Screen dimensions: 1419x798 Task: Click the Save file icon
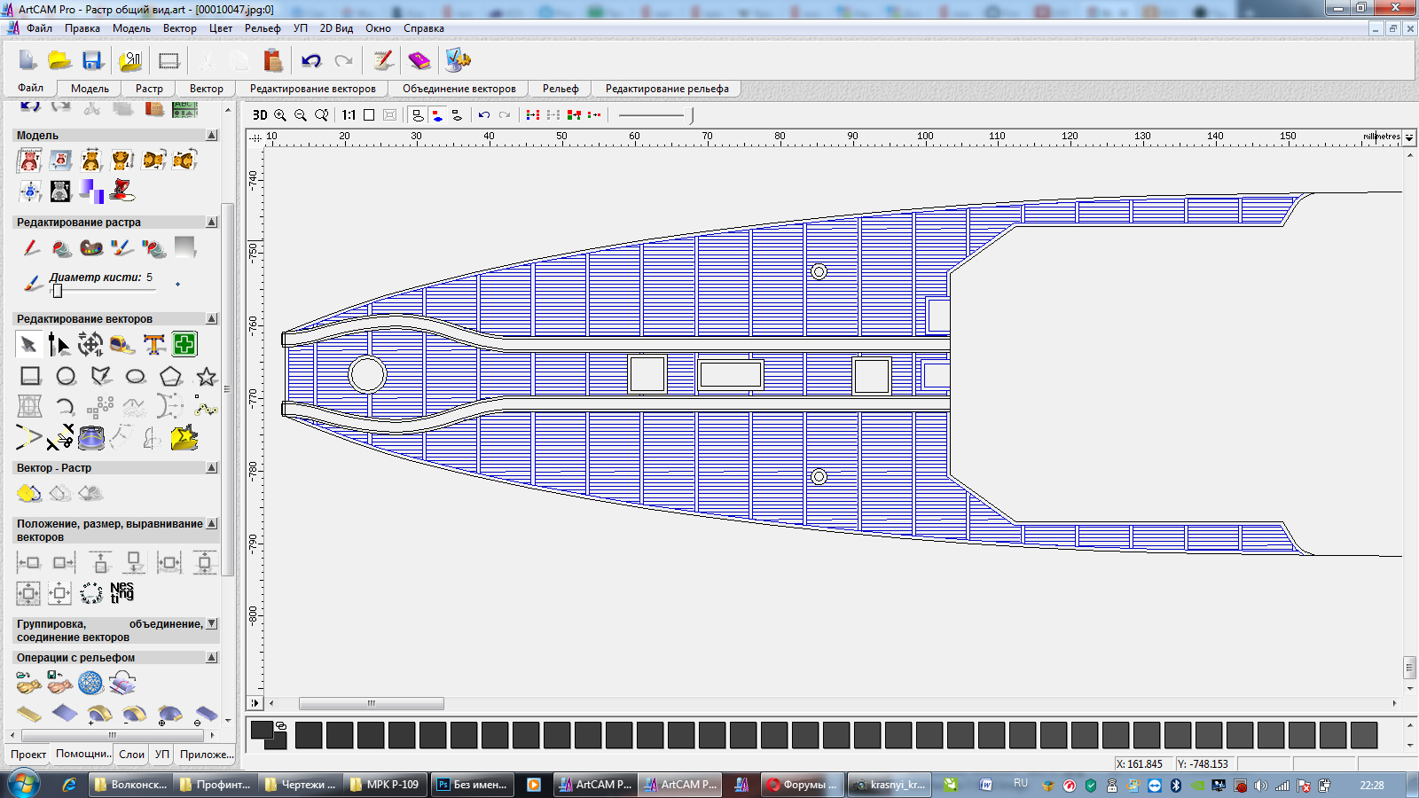[x=92, y=60]
